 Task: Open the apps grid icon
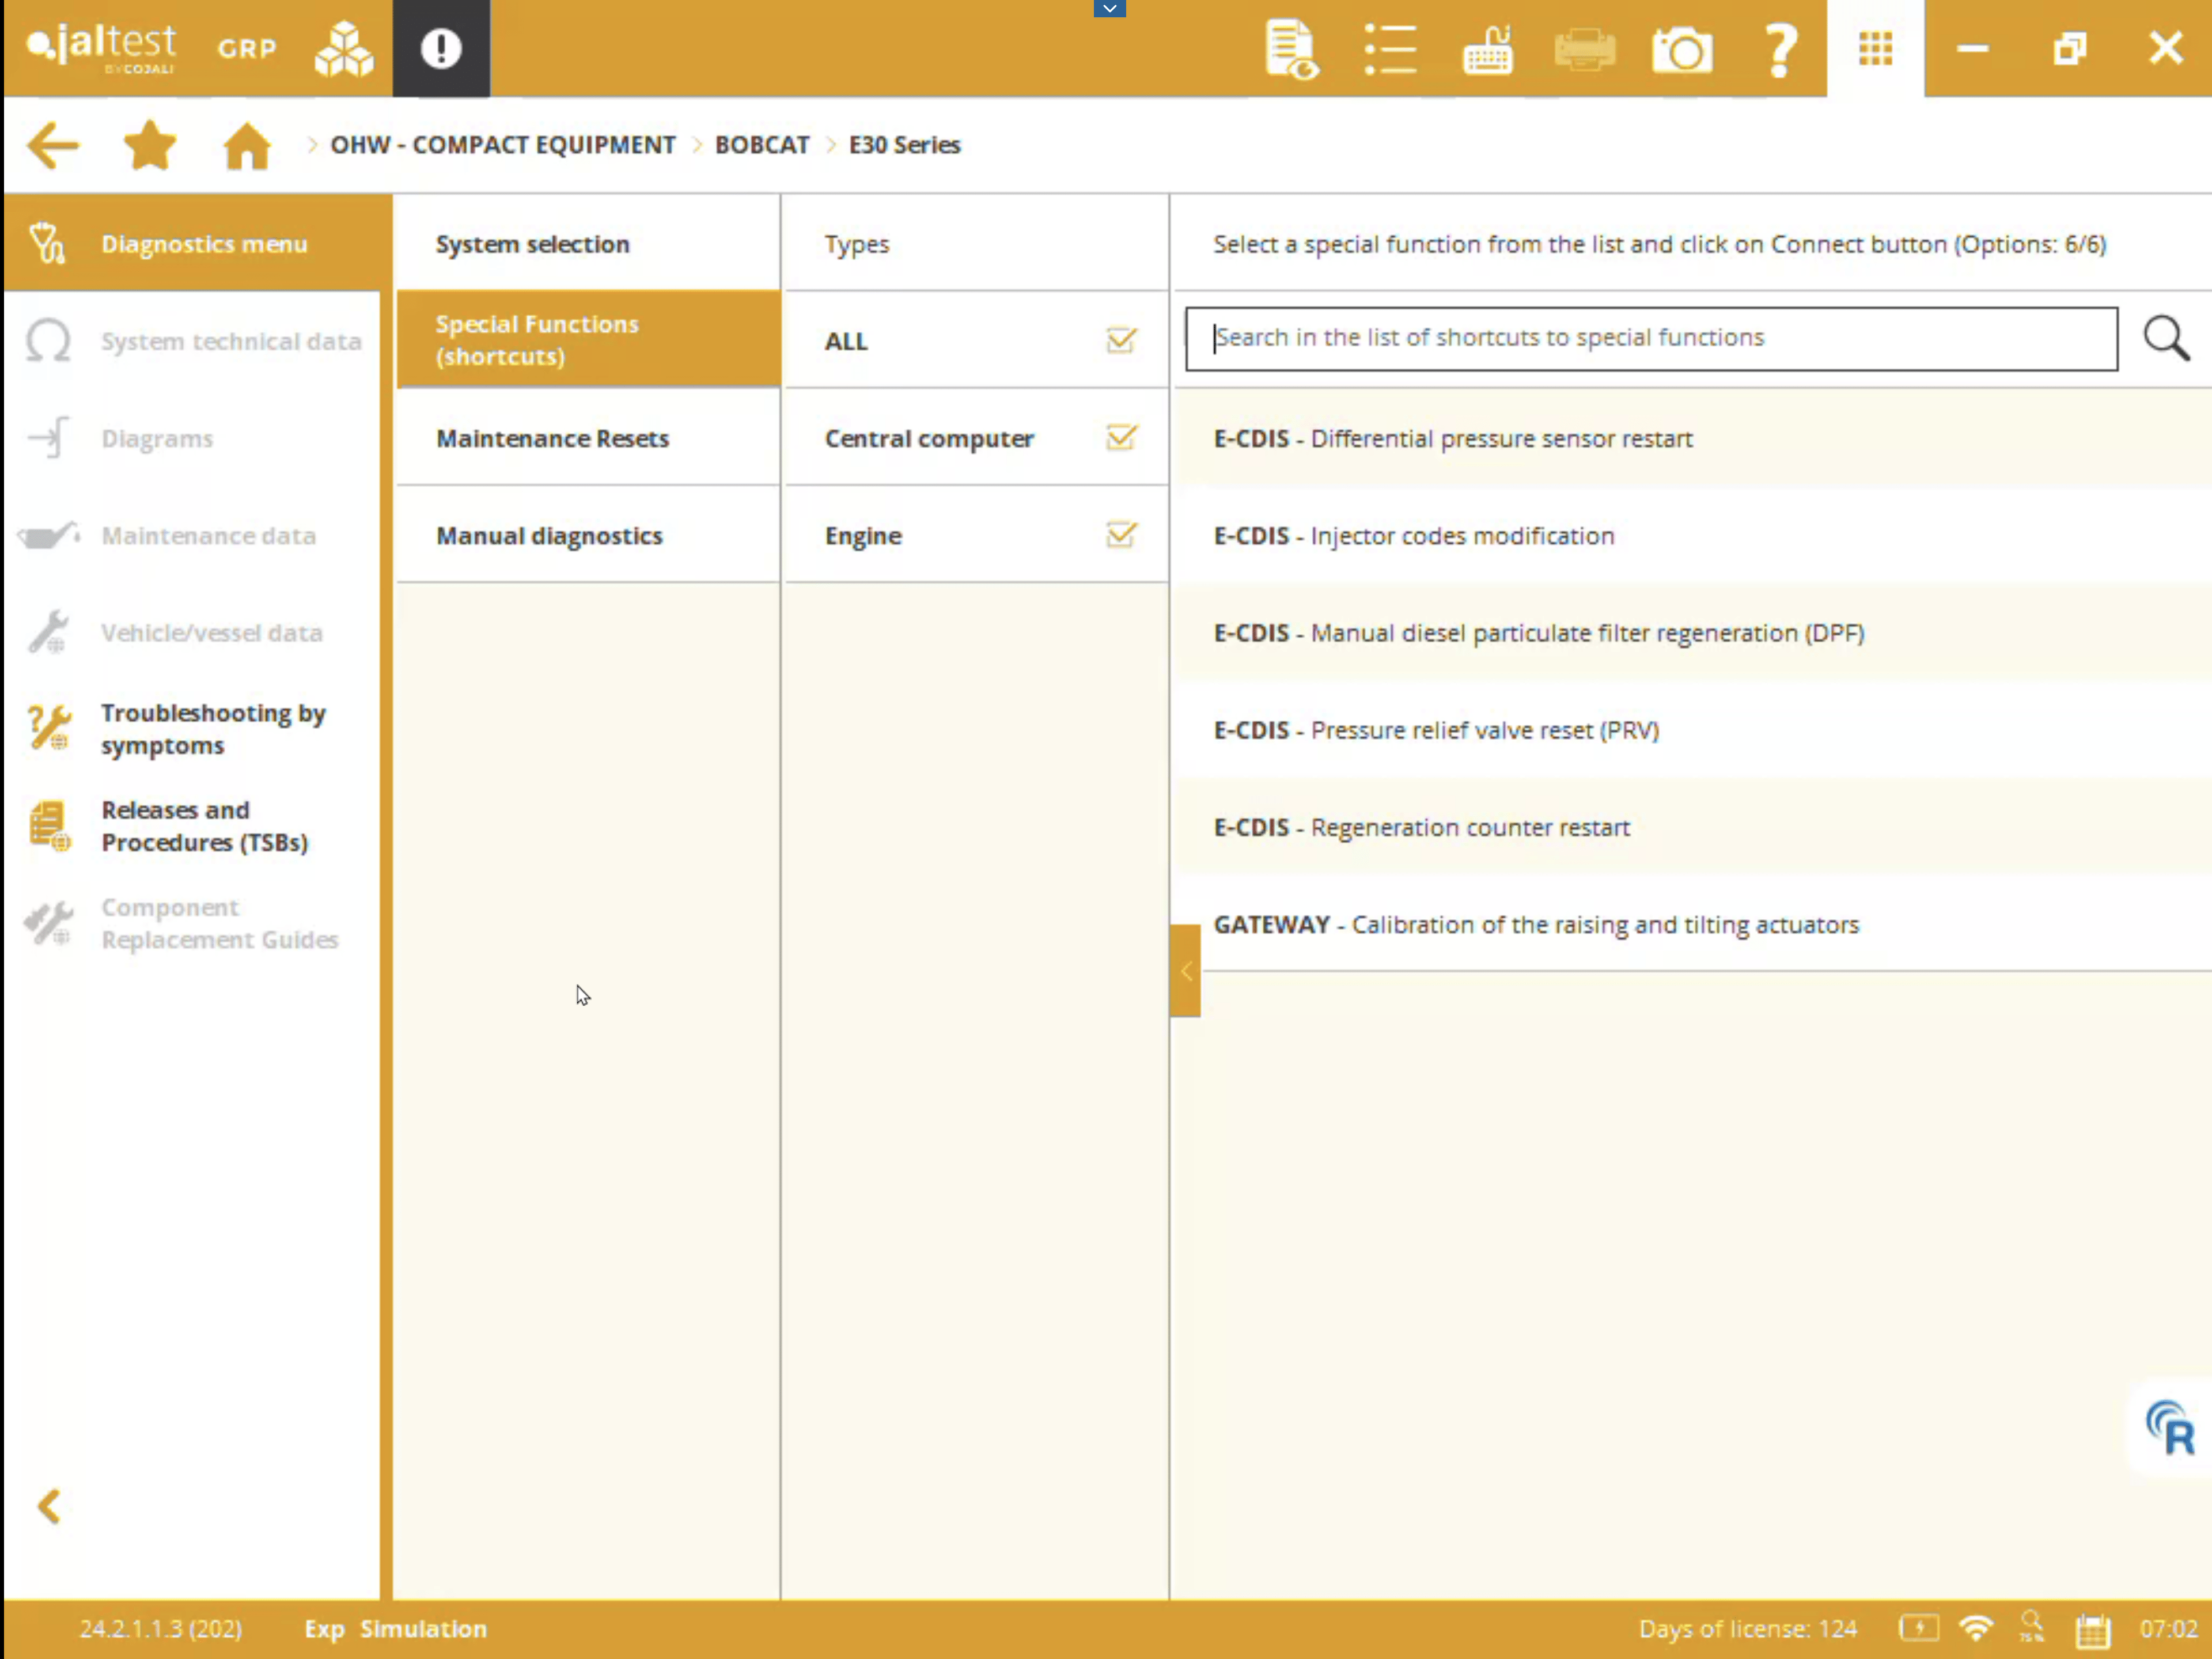click(x=1875, y=48)
